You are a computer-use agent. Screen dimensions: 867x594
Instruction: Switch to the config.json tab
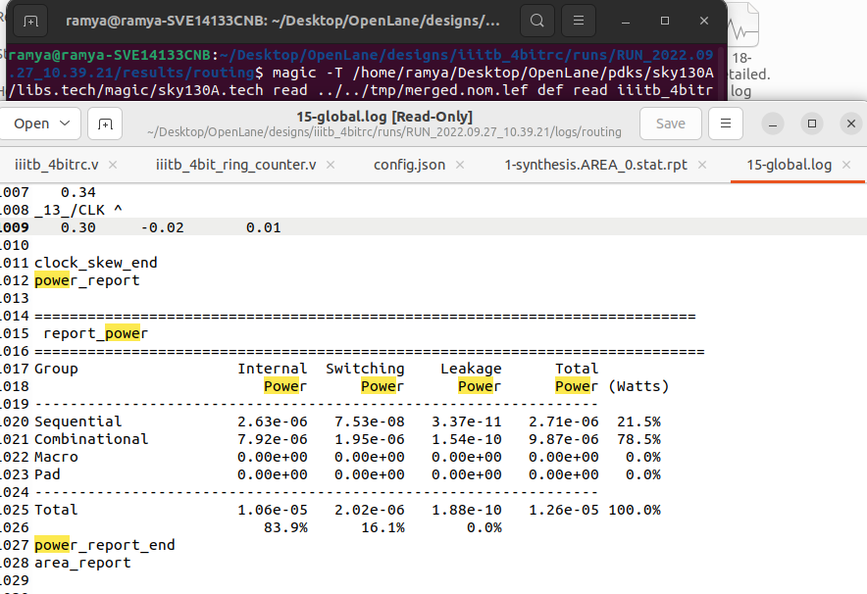pyautogui.click(x=409, y=165)
